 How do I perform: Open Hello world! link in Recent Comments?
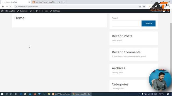(x=141, y=56)
